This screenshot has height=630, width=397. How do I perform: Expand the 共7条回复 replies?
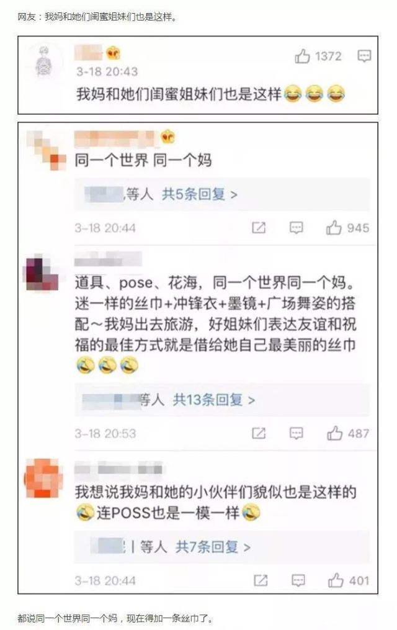pyautogui.click(x=213, y=547)
